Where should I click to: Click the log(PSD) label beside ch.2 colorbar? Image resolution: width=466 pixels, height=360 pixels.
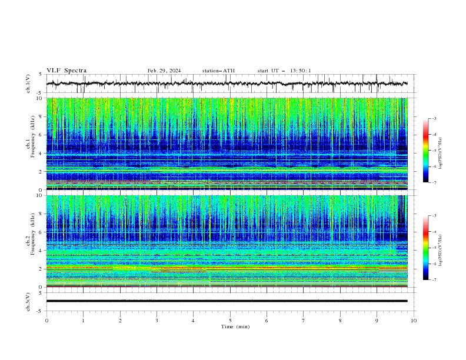(x=440, y=251)
